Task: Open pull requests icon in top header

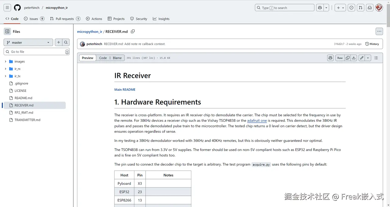Action: 360,8
